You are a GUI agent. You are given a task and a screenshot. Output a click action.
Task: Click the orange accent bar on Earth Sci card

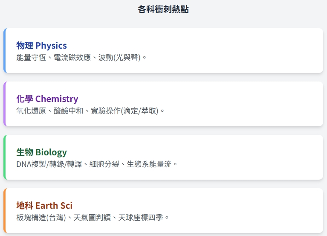point(5,211)
